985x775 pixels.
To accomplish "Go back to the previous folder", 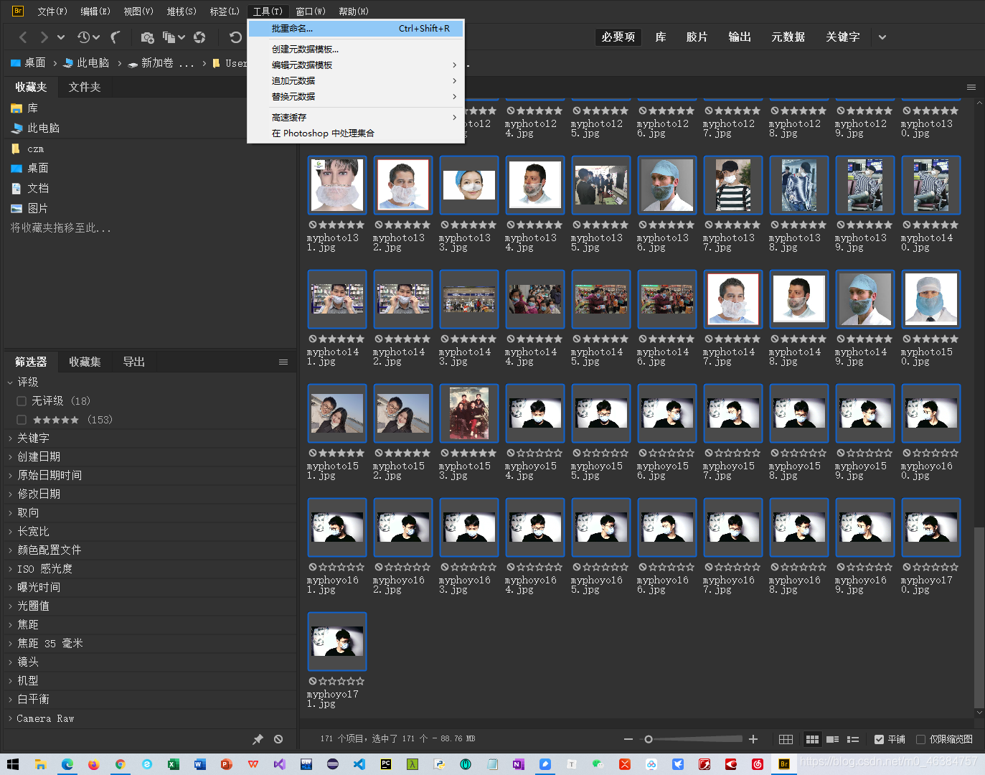I will click(23, 37).
